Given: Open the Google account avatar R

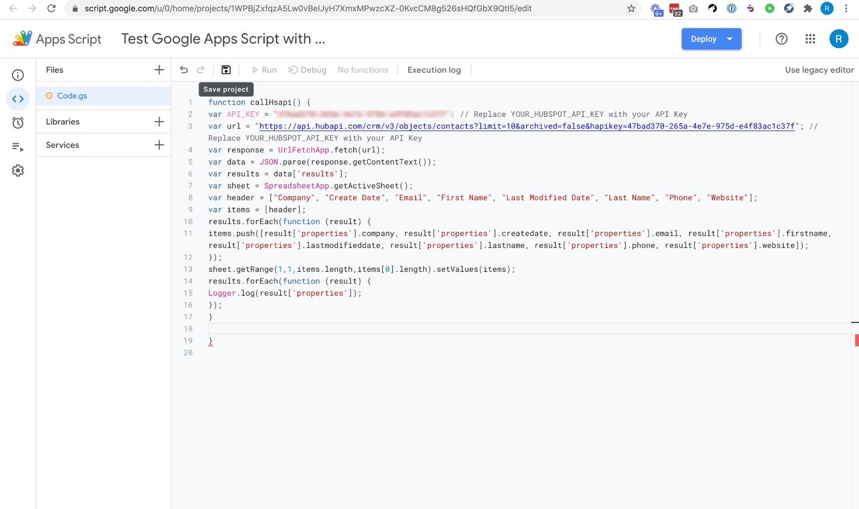Looking at the screenshot, I should 839,39.
